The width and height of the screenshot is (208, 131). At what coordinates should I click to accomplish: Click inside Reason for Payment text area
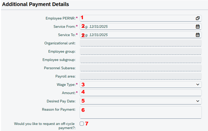pos(141,112)
